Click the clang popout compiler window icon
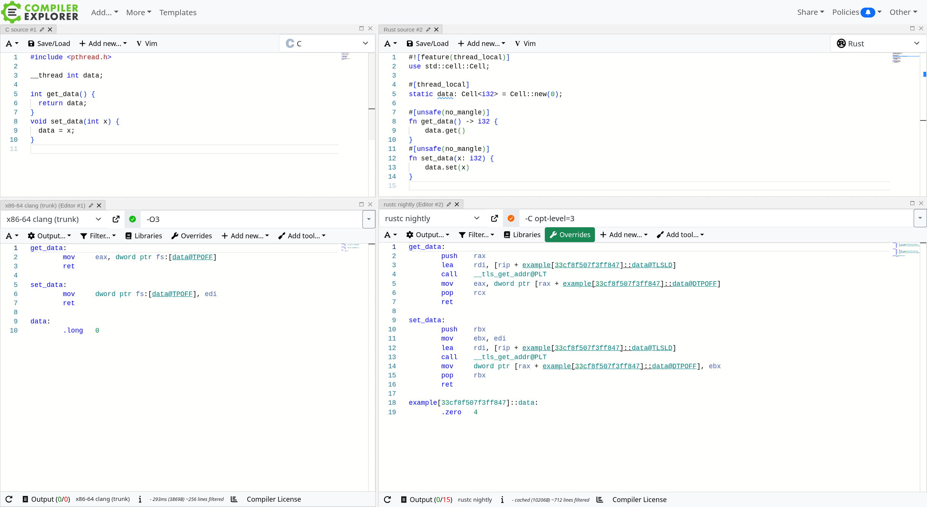The image size is (927, 507). point(116,219)
